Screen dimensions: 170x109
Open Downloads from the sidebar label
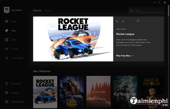16,84
